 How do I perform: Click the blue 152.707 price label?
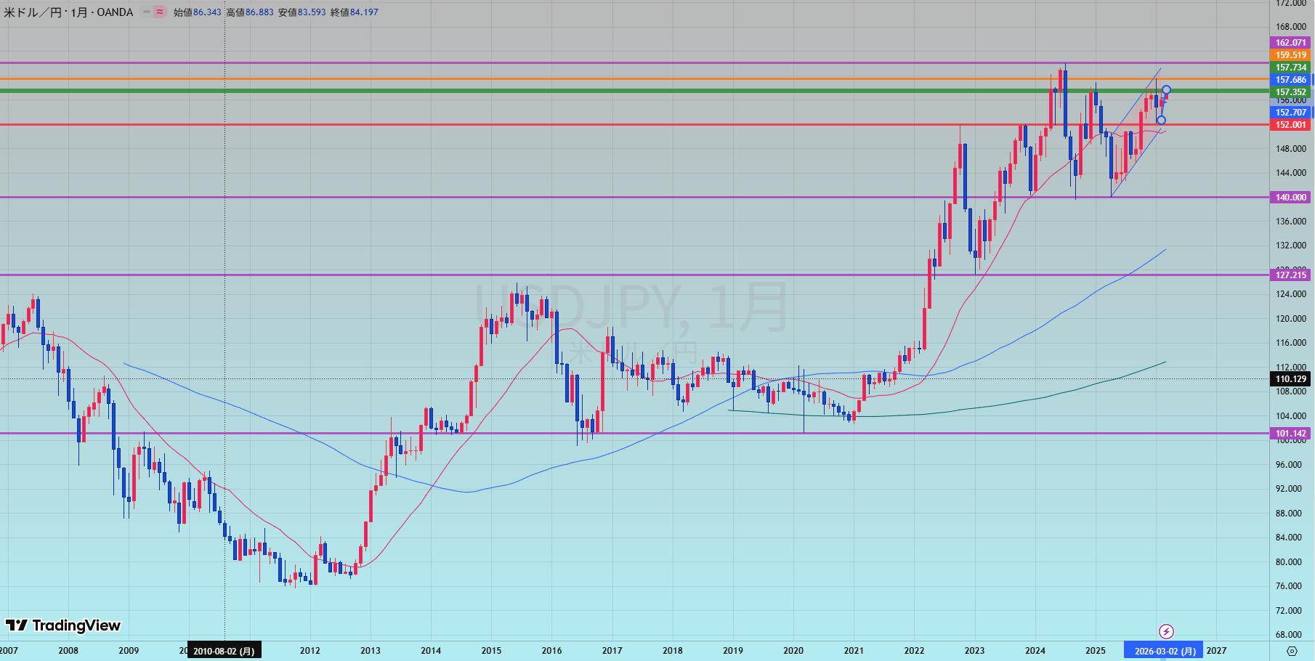(1290, 113)
